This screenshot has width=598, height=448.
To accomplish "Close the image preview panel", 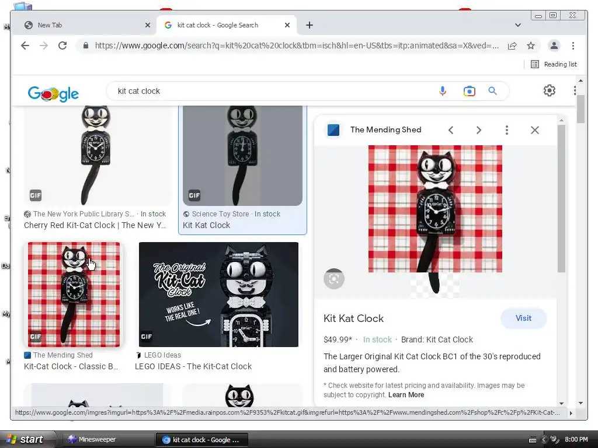I will click(535, 130).
